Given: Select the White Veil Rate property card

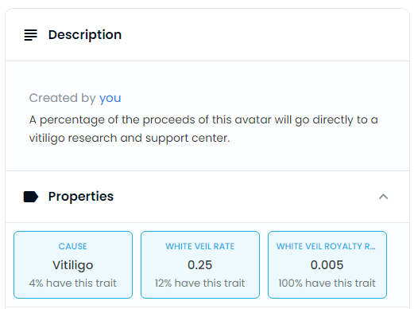Looking at the screenshot, I should (200, 264).
